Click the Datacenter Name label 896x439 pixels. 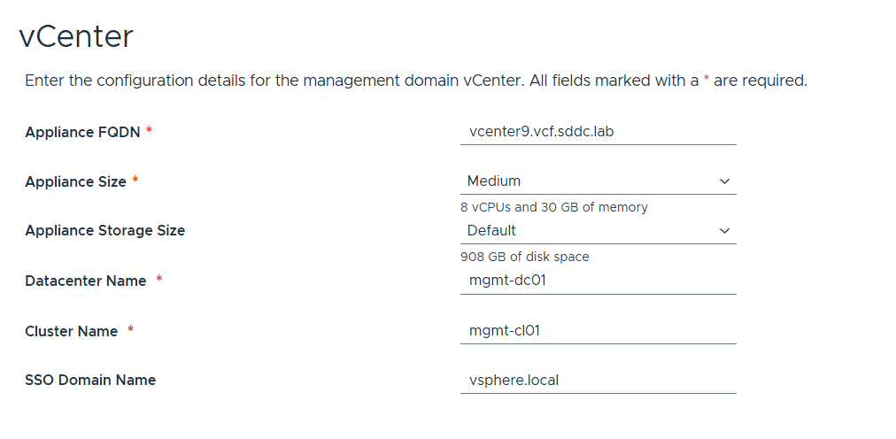(85, 281)
